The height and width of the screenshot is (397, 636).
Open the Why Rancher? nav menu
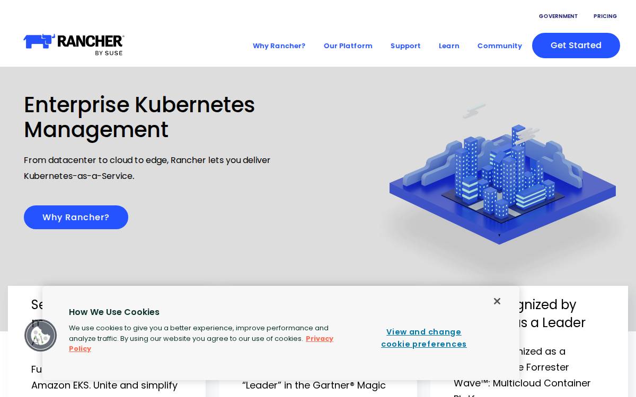click(x=279, y=46)
